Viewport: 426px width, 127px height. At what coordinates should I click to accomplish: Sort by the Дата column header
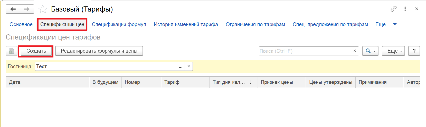point(48,82)
